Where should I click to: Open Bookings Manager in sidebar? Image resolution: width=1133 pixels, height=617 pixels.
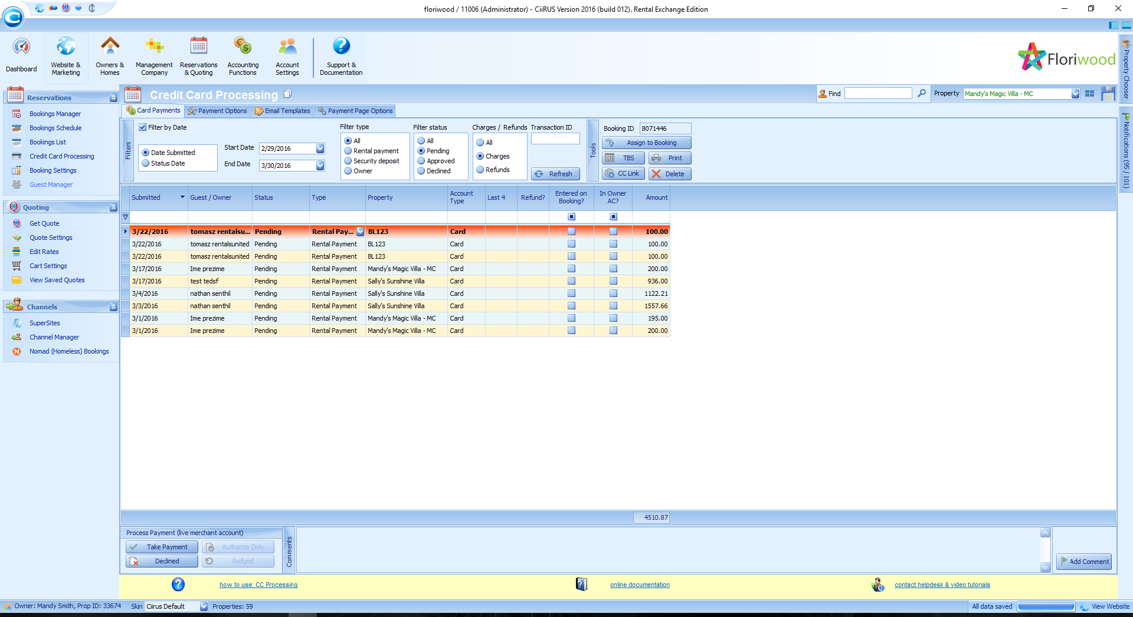(55, 114)
